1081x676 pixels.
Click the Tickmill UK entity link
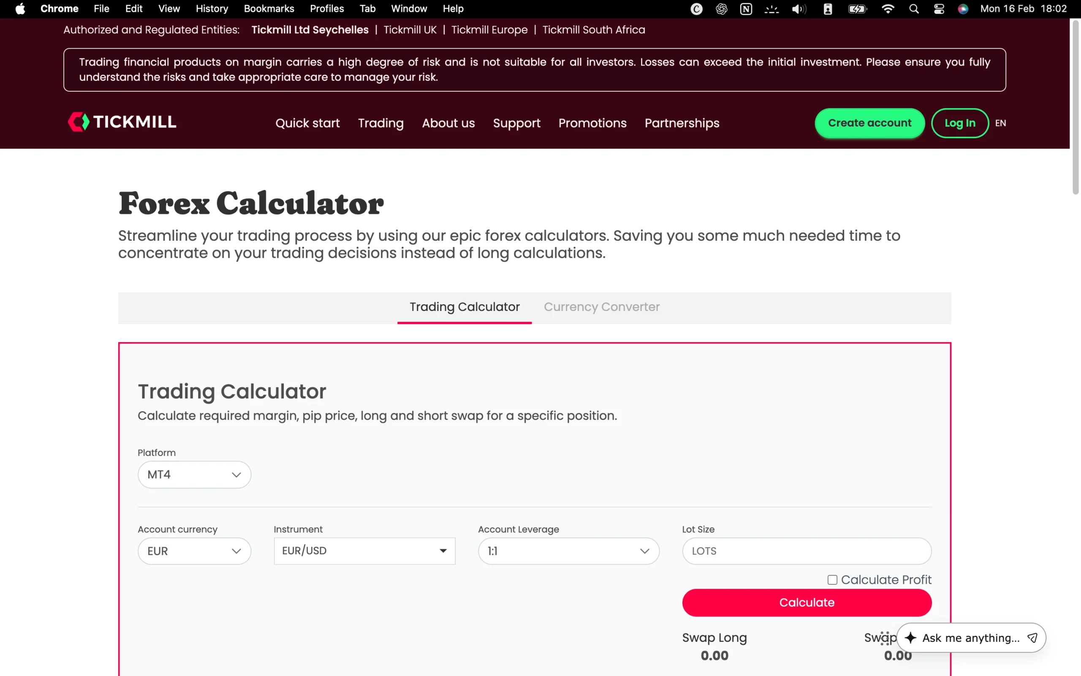[410, 30]
